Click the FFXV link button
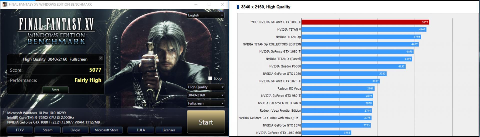The width and height of the screenshot is (480, 137). [20, 130]
